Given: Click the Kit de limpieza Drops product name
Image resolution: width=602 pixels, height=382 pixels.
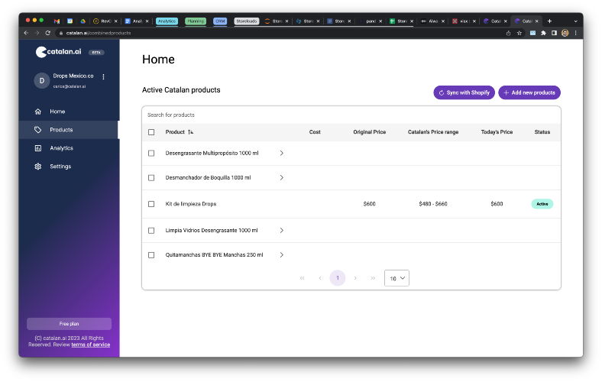Looking at the screenshot, I should click(x=191, y=204).
